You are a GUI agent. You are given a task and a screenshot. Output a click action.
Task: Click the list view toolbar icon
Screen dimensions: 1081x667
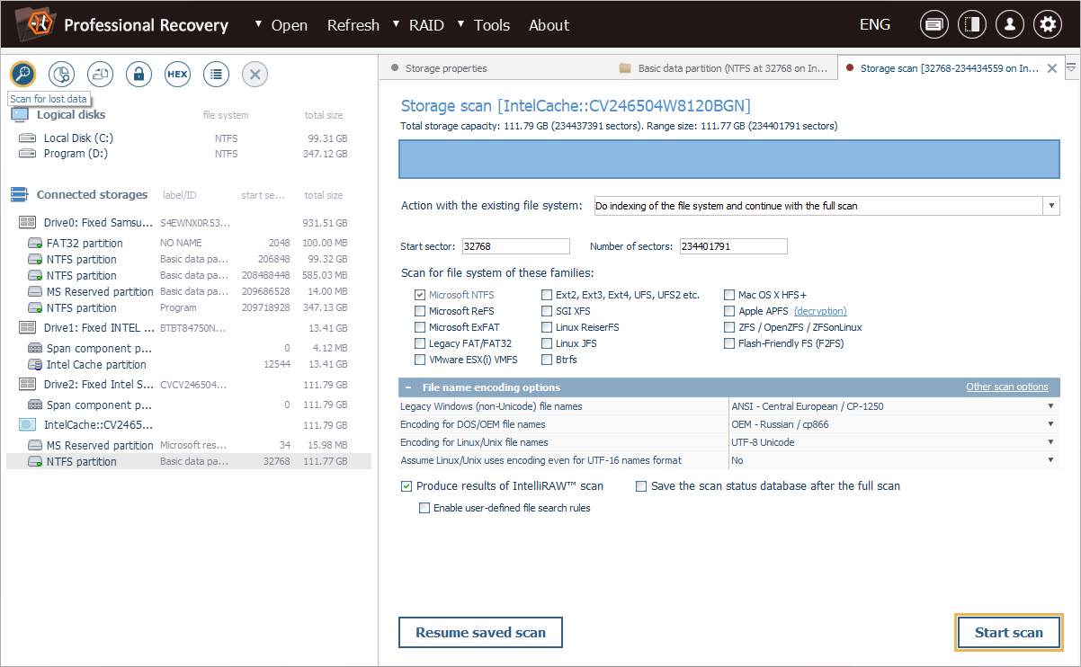click(x=216, y=74)
